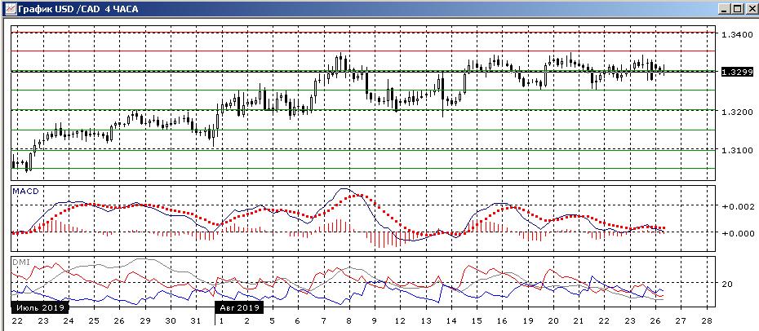Click date 28 on the time axis

click(707, 320)
